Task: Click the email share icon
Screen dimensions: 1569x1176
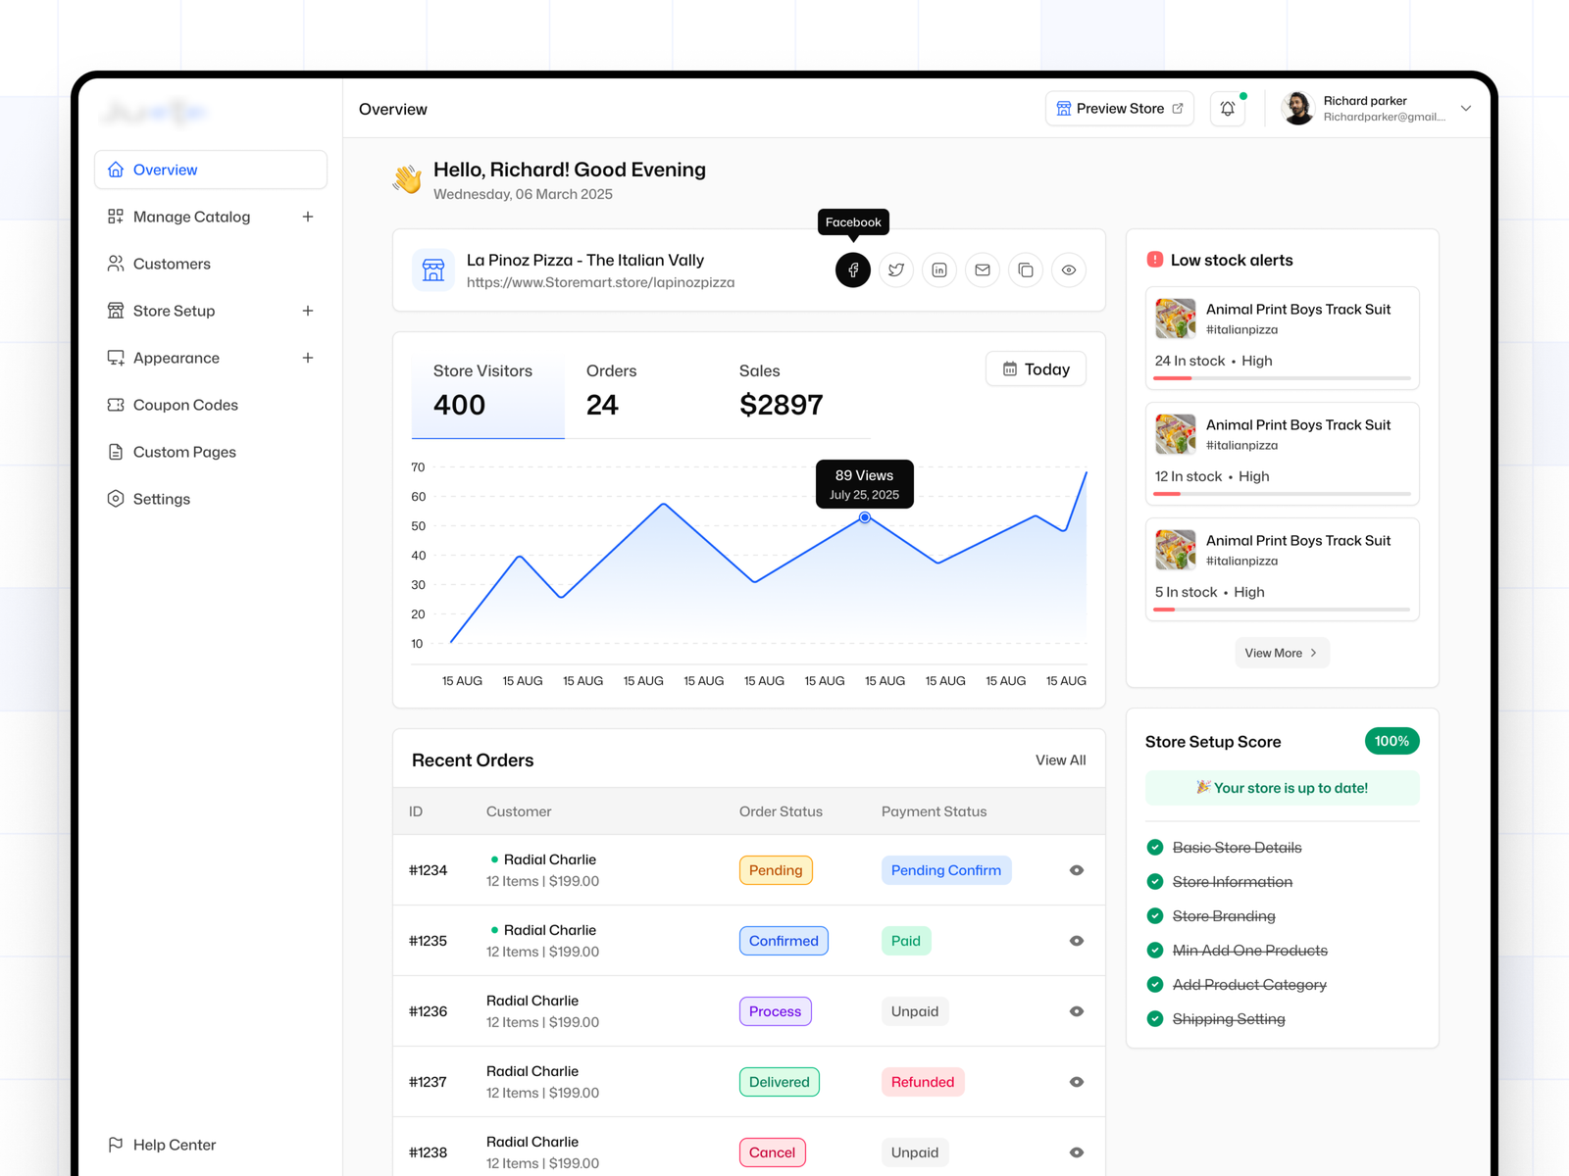Action: [982, 269]
